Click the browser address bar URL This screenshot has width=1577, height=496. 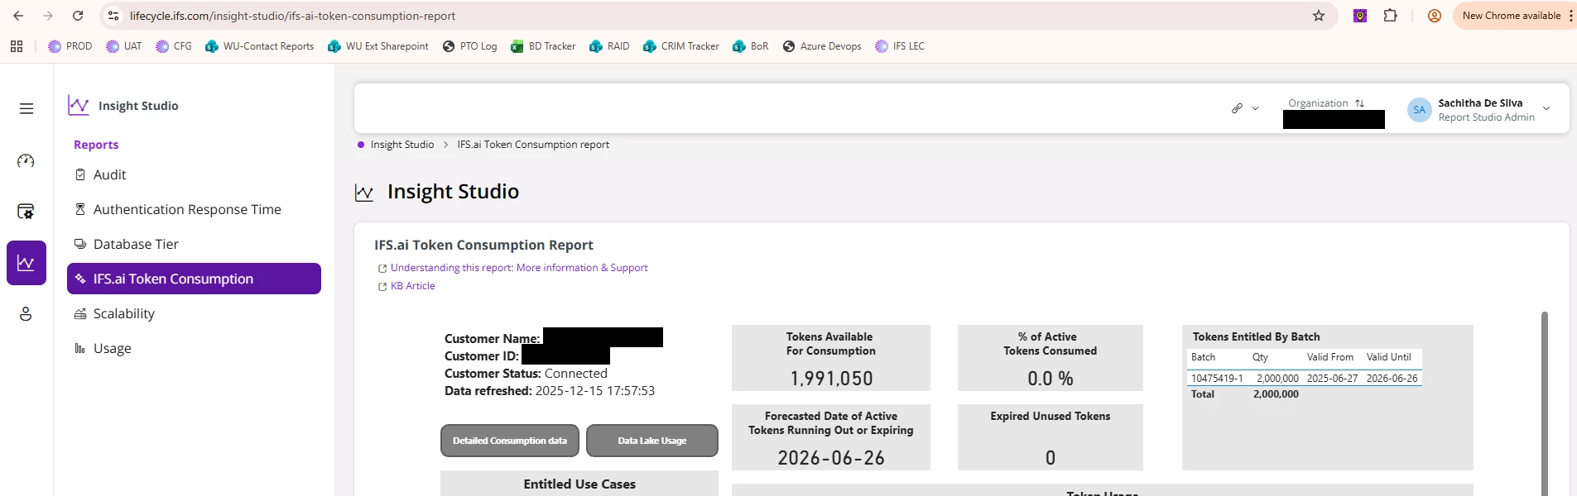click(x=293, y=16)
